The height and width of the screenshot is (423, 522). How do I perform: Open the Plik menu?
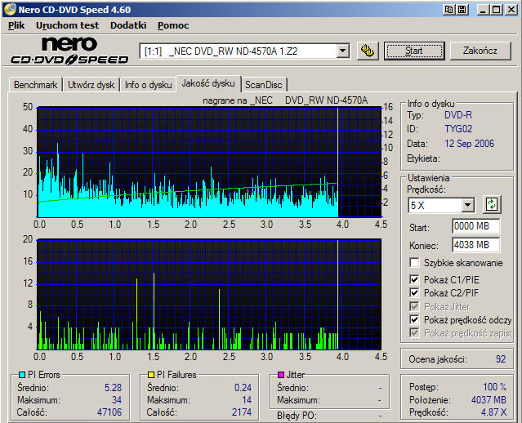click(x=16, y=25)
